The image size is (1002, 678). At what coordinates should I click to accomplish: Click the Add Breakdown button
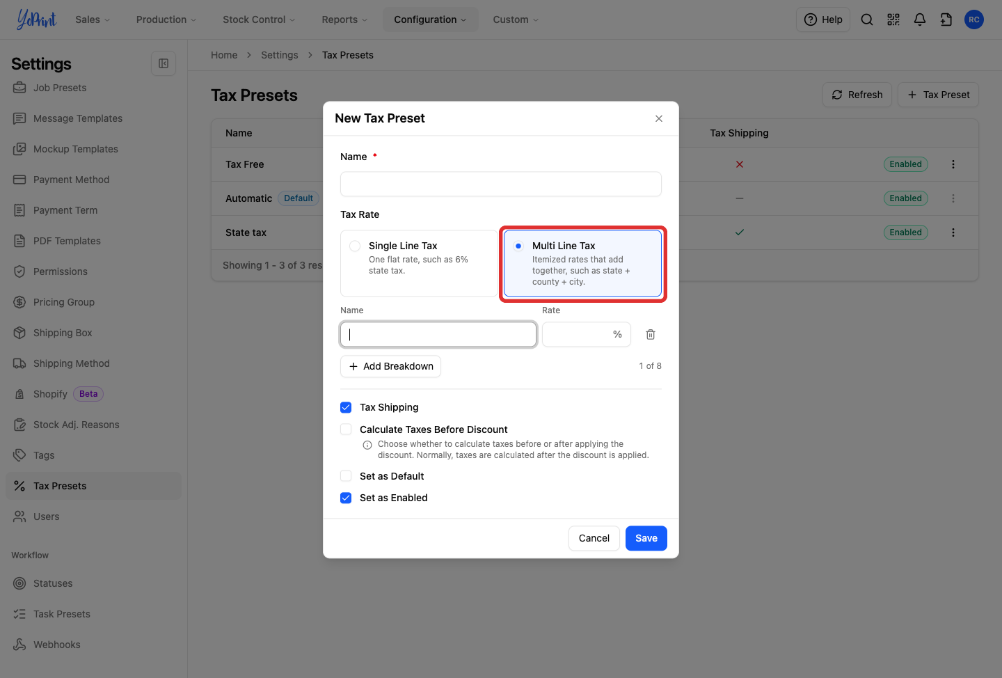[x=390, y=366]
